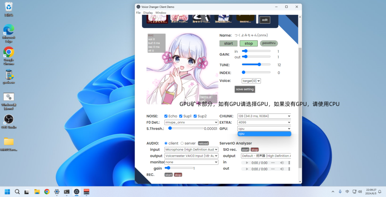The height and width of the screenshot is (197, 386).
Task: Click the REC. start button
Action: click(168, 175)
